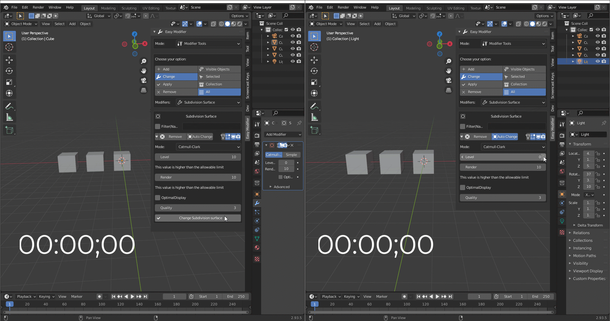Enable OptimalDisplay checkbox
The width and height of the screenshot is (610, 321).
click(157, 198)
